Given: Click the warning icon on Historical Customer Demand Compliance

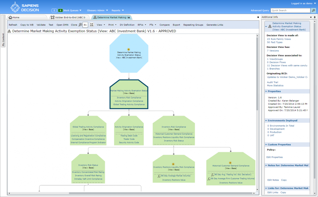Looking at the screenshot, I should click(230, 163).
